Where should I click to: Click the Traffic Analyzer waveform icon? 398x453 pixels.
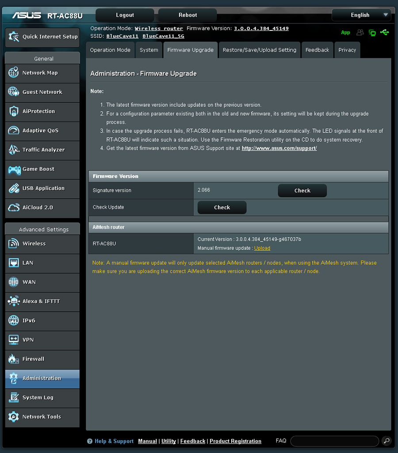[x=14, y=150]
